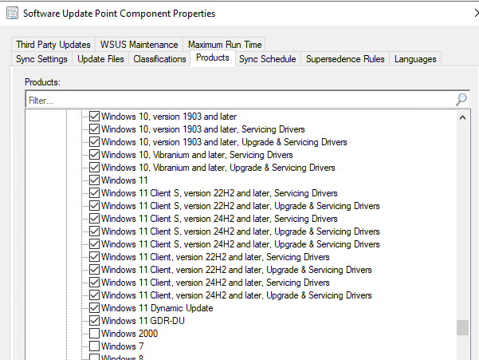
Task: Click the magnifier icon in the filter box
Action: tap(461, 100)
